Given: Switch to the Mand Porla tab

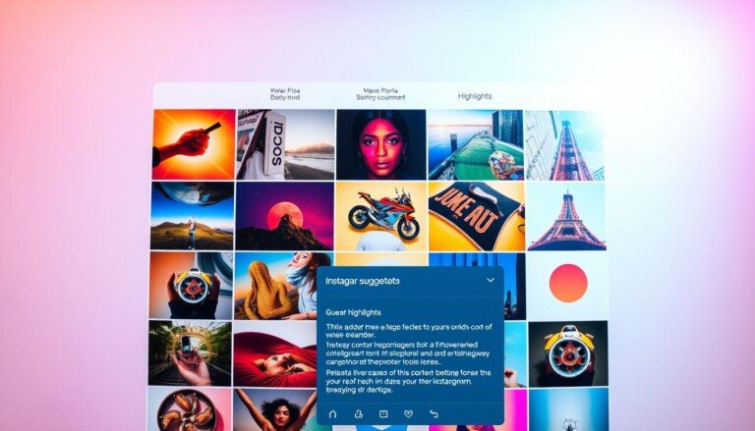Looking at the screenshot, I should point(380,94).
